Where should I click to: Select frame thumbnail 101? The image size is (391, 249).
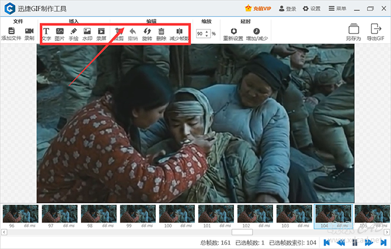pyautogui.click(x=216, y=214)
